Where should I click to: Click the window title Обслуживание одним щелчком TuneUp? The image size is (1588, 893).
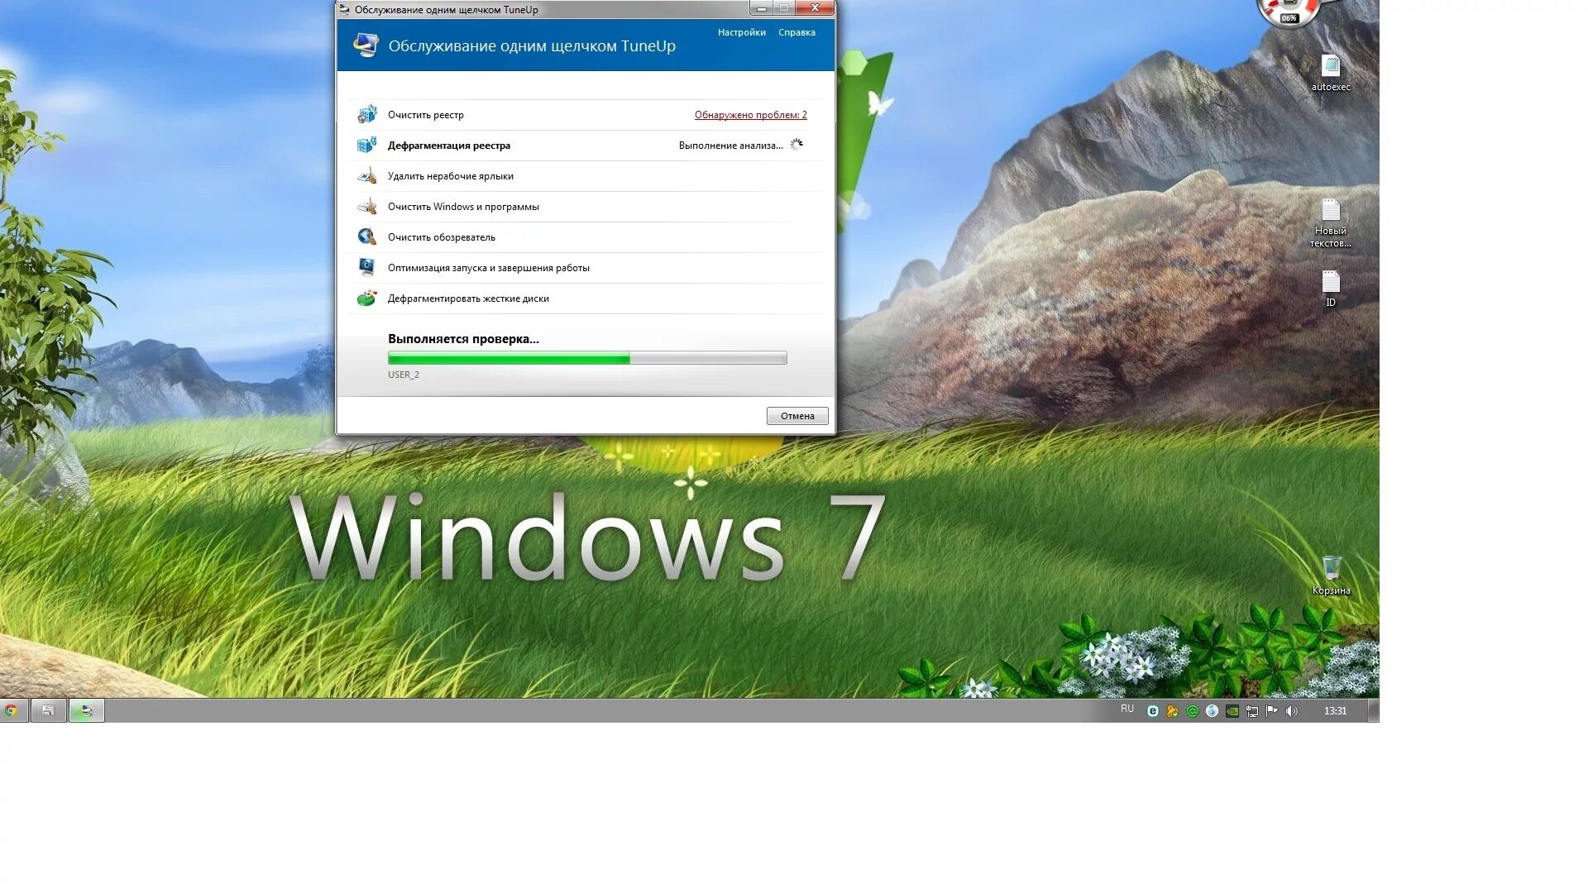[x=446, y=10]
